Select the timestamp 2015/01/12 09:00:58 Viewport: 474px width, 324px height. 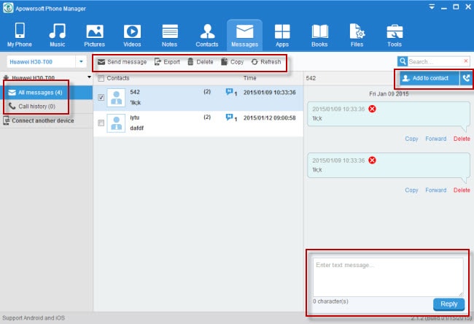point(270,118)
